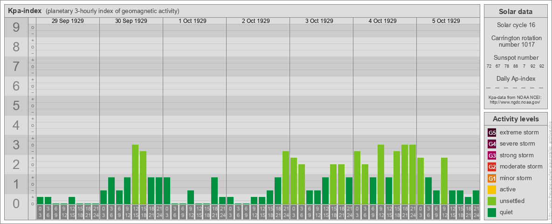The width and height of the screenshot is (552, 224).
Task: Click the 'Daily Ap-index' label
Action: tap(516, 78)
